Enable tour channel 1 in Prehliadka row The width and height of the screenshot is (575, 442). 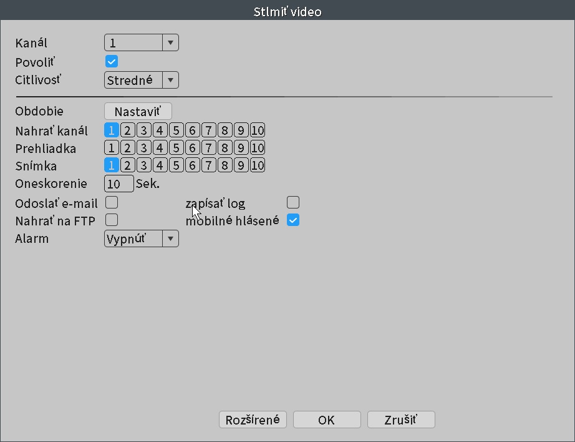112,148
